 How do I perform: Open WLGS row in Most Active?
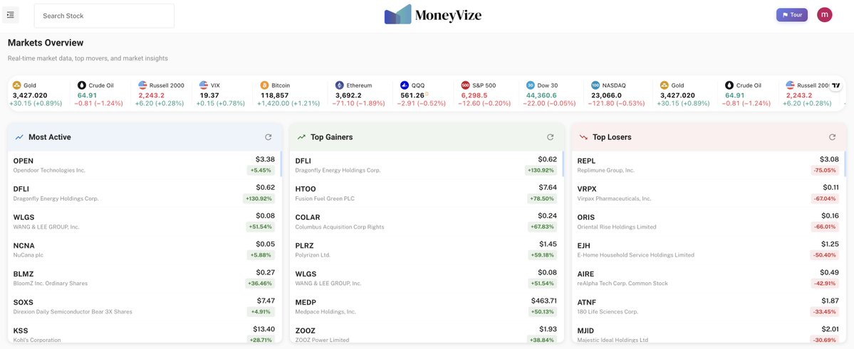tap(144, 222)
